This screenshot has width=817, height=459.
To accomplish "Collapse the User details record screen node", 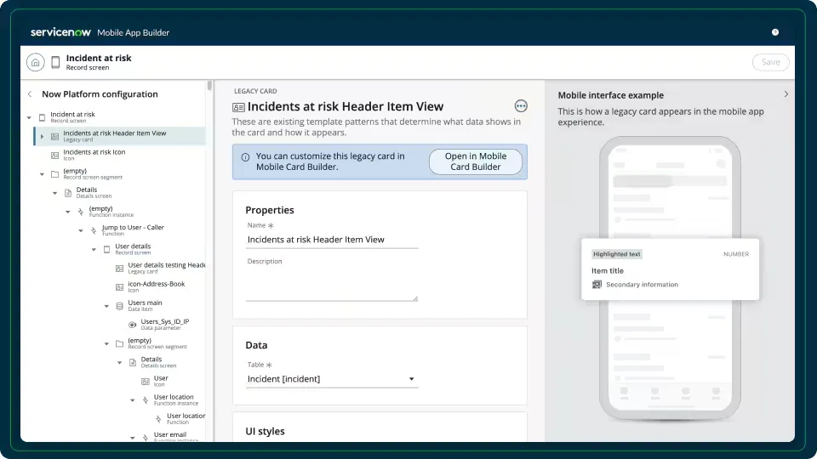I will (94, 249).
